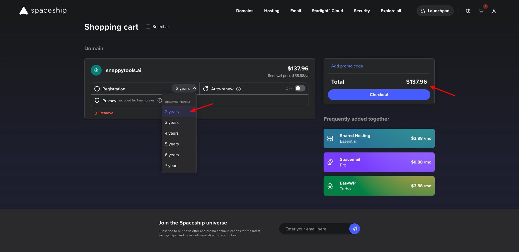Check the Select all checkbox
The height and width of the screenshot is (252, 519).
148,26
